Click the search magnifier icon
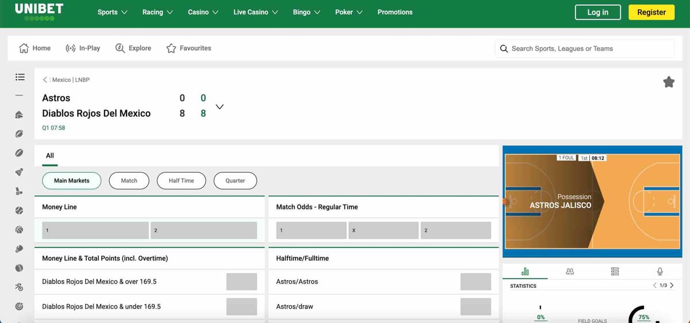 pos(504,49)
